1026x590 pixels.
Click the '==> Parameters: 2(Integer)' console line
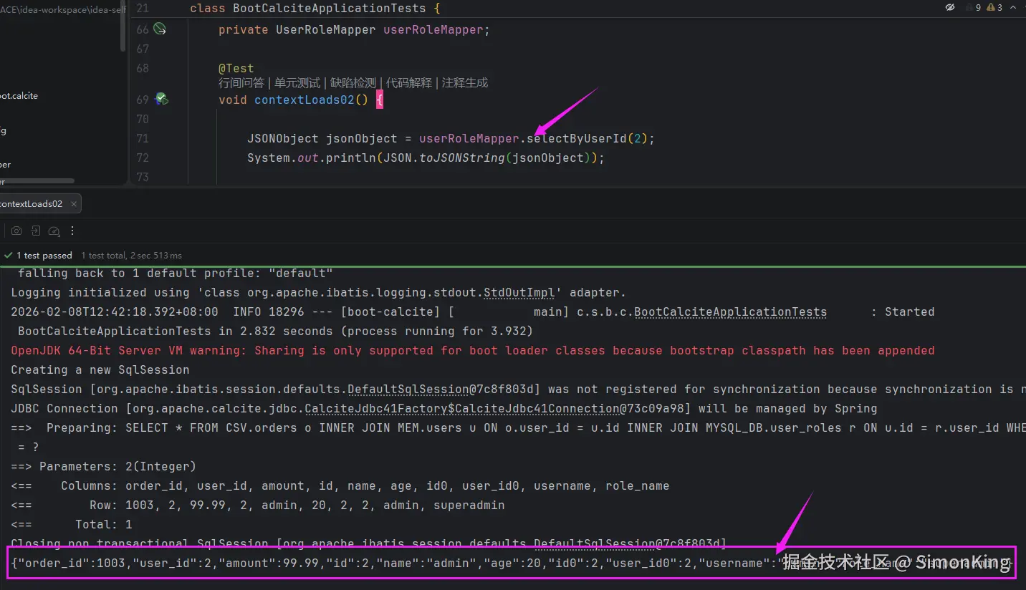pos(104,466)
